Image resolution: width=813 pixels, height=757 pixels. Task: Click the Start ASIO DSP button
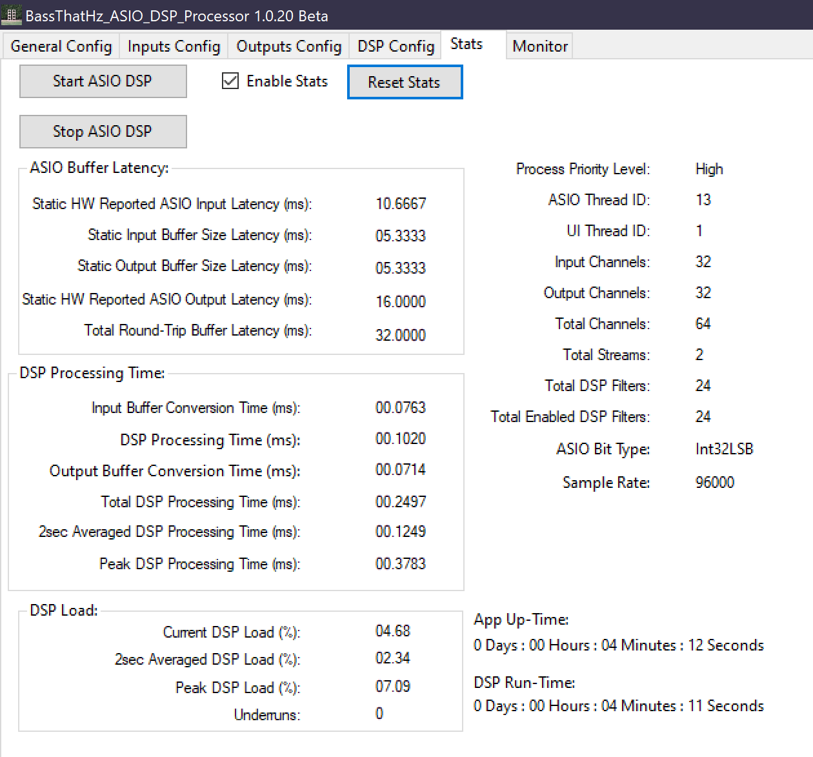point(103,81)
